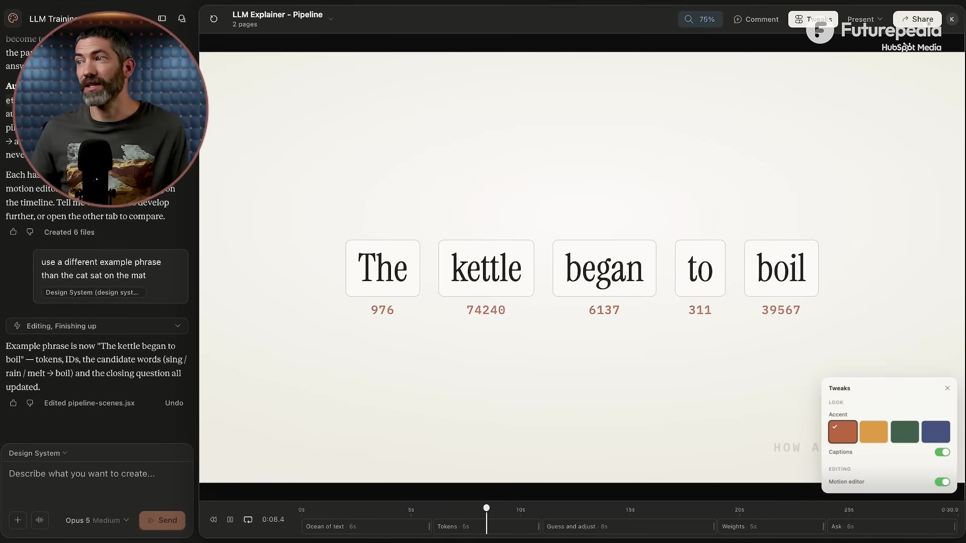This screenshot has height=543, width=966.
Task: Open the Opus 5 Medium model selector
Action: pyautogui.click(x=97, y=520)
